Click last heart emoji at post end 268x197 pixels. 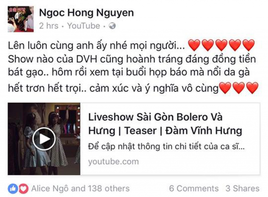(252, 88)
